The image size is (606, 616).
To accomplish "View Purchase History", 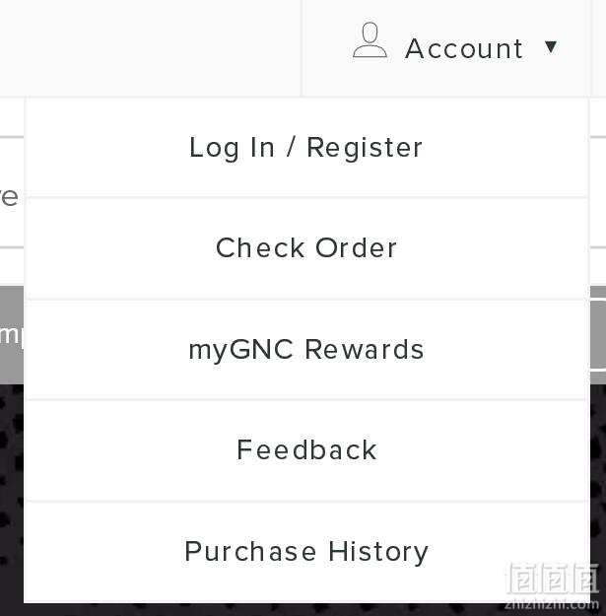I will click(x=305, y=552).
